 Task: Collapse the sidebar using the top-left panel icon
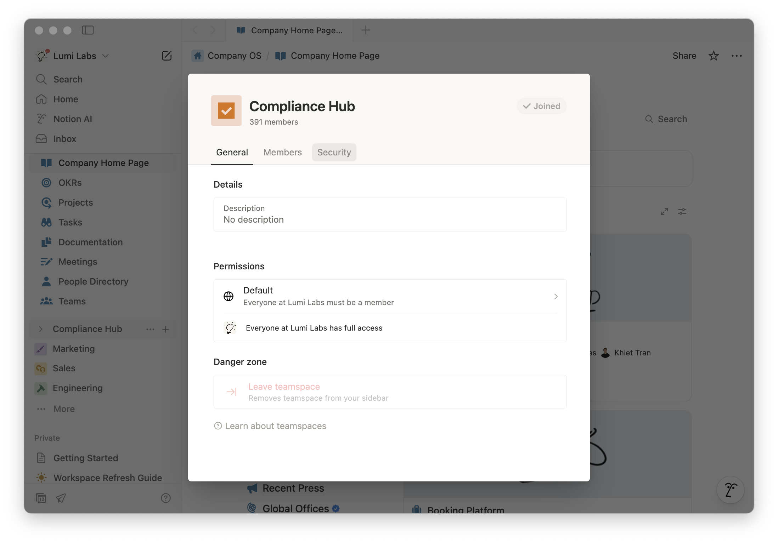pyautogui.click(x=88, y=30)
